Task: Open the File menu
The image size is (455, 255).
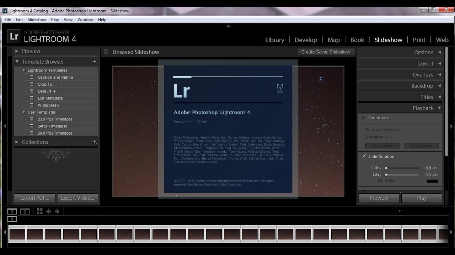Action: coord(8,19)
